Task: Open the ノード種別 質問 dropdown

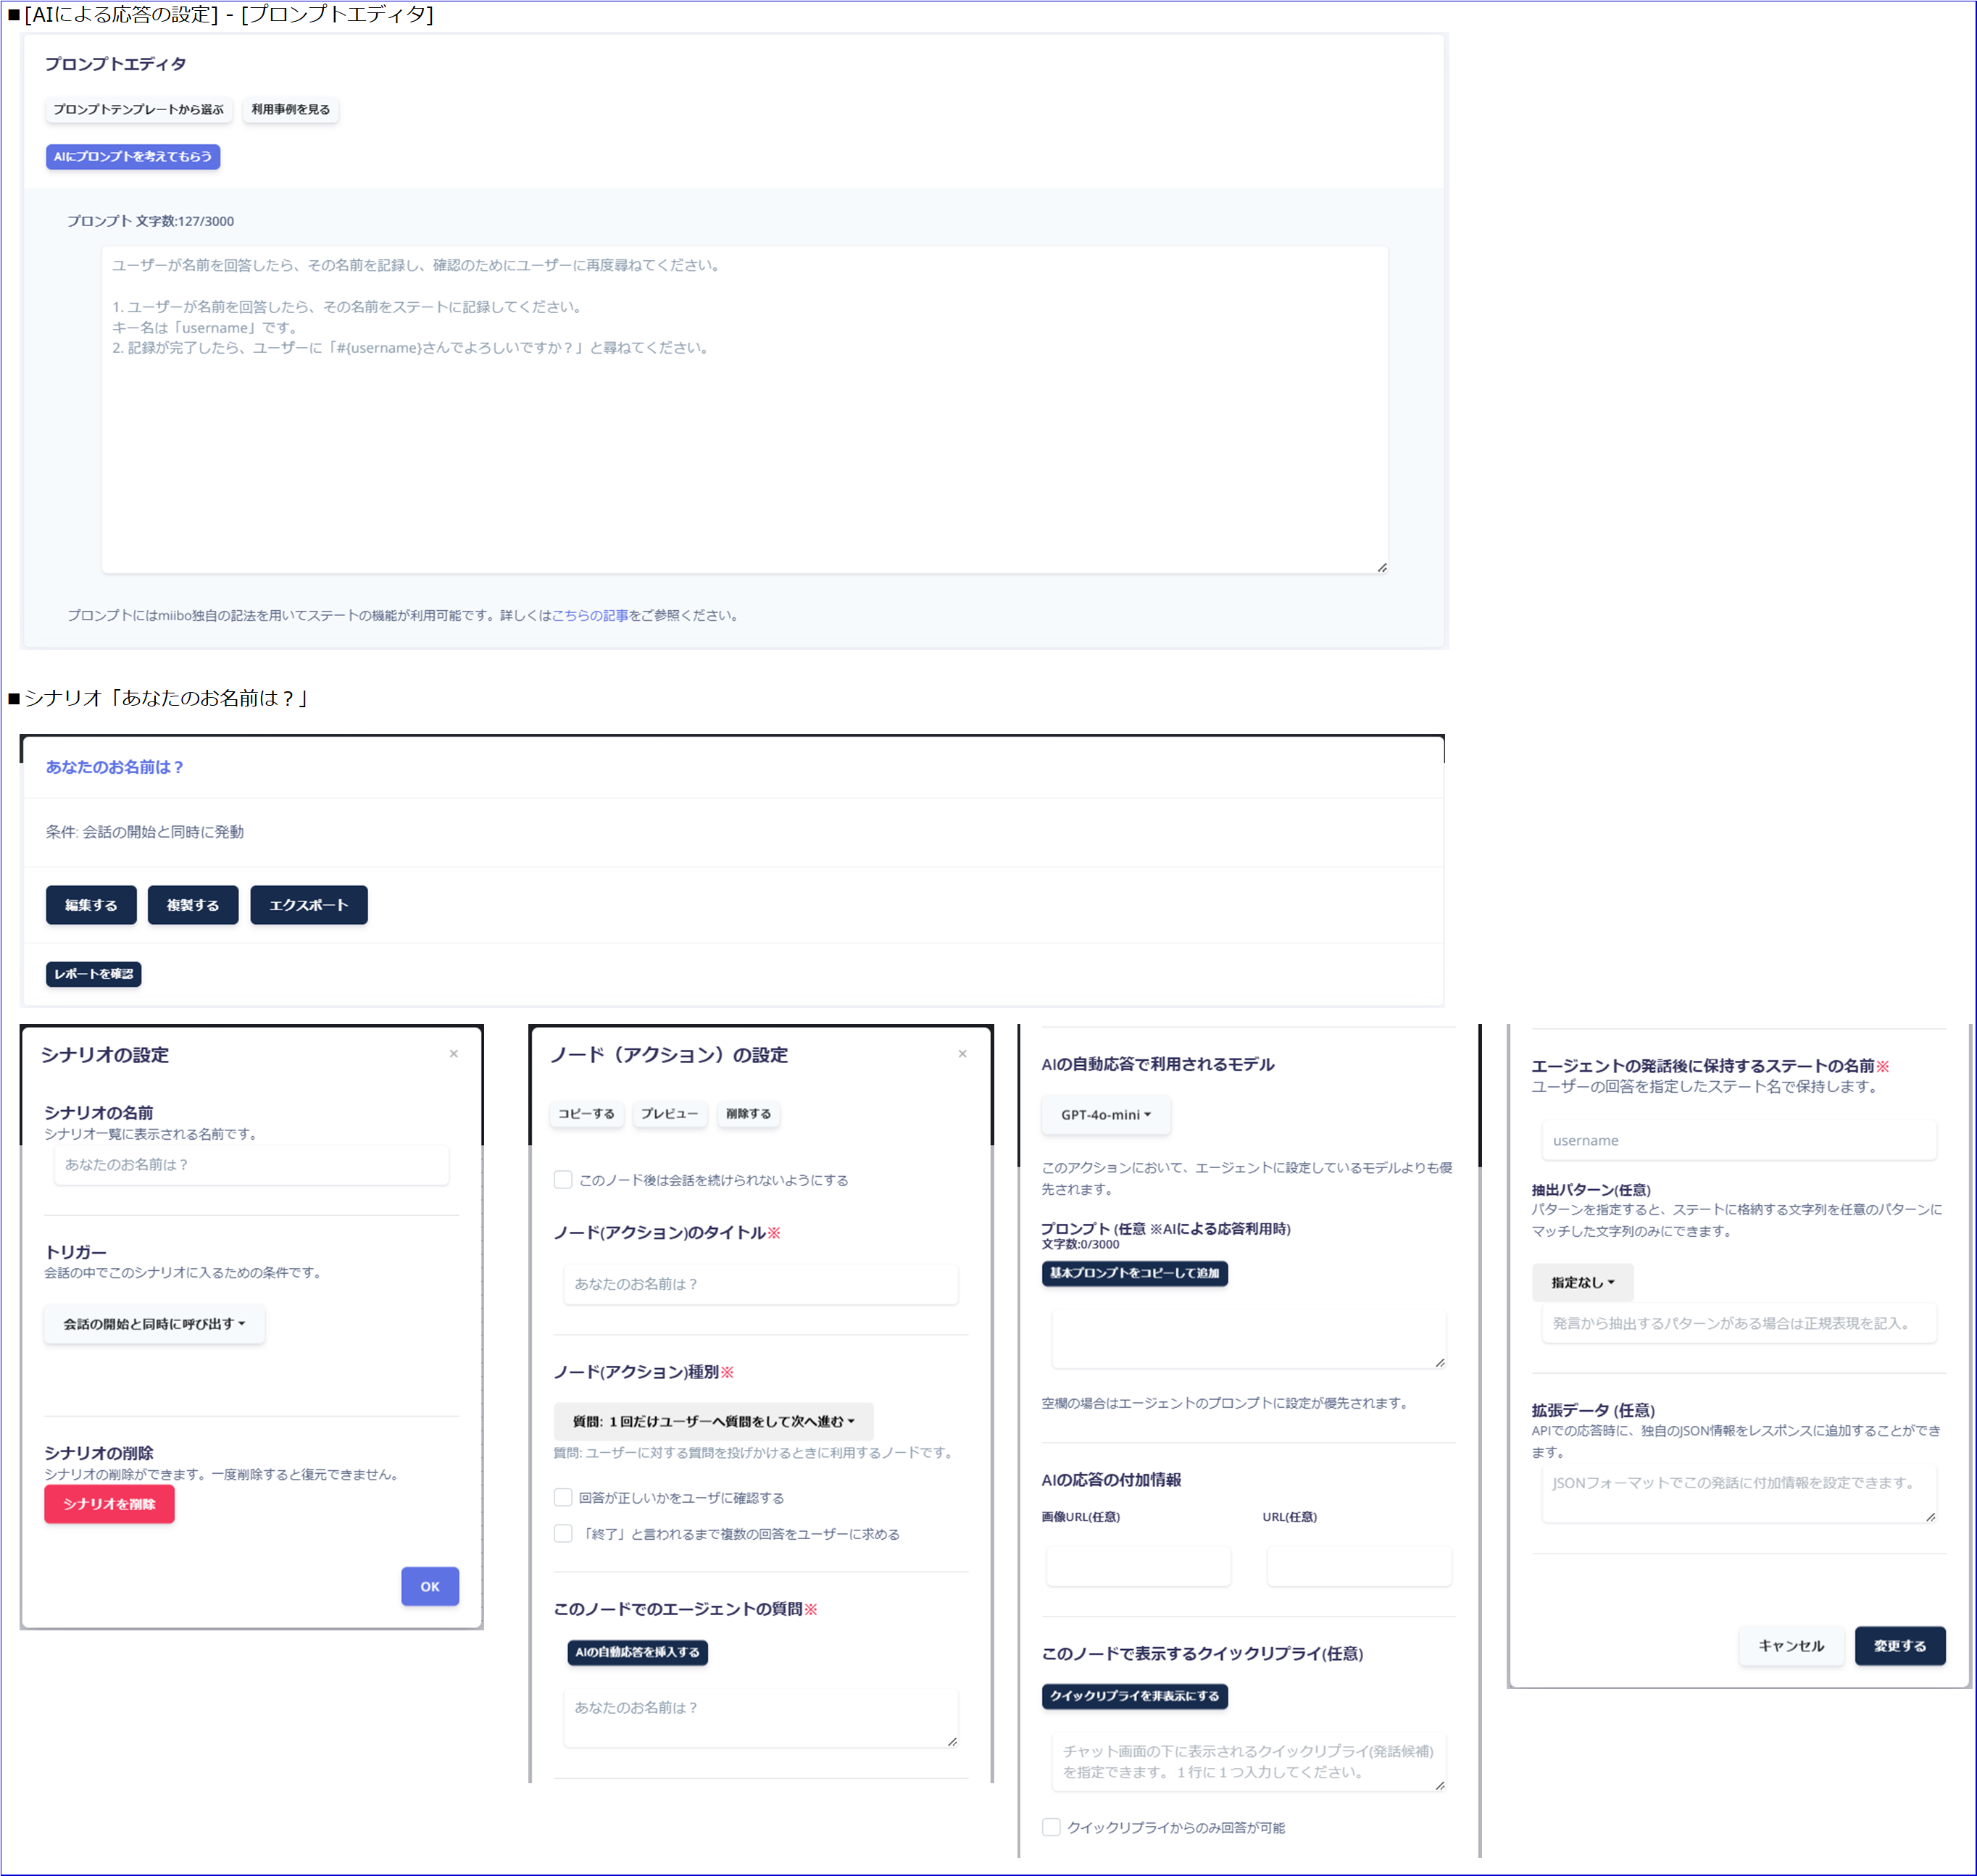Action: (x=713, y=1421)
